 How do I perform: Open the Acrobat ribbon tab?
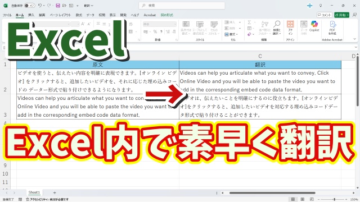pyautogui.click(x=150, y=15)
